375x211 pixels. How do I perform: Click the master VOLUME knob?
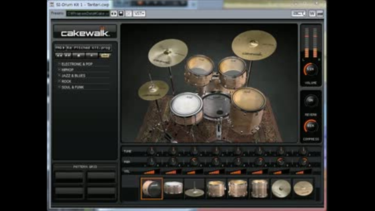311,70
